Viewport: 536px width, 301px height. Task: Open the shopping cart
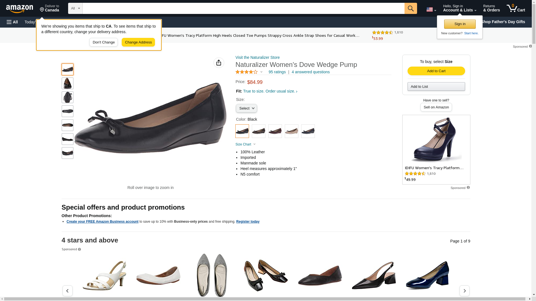[516, 8]
